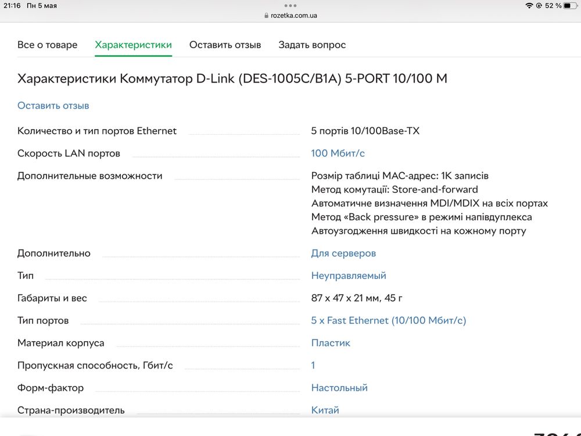Screen dimensions: 581x436
Task: Open the 'Задать вопрос' tab
Action: (312, 45)
